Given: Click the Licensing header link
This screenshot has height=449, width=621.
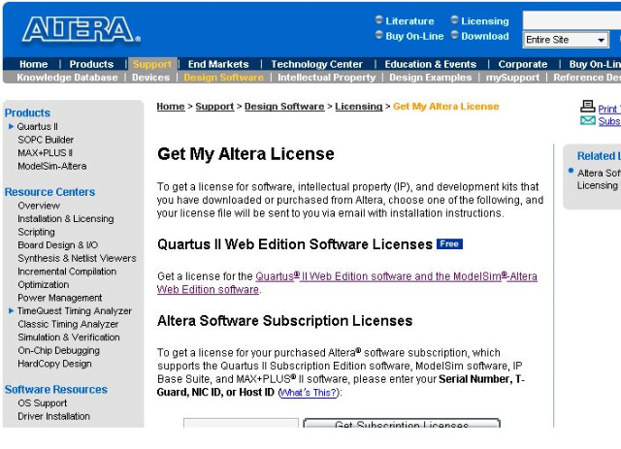Looking at the screenshot, I should 485,21.
